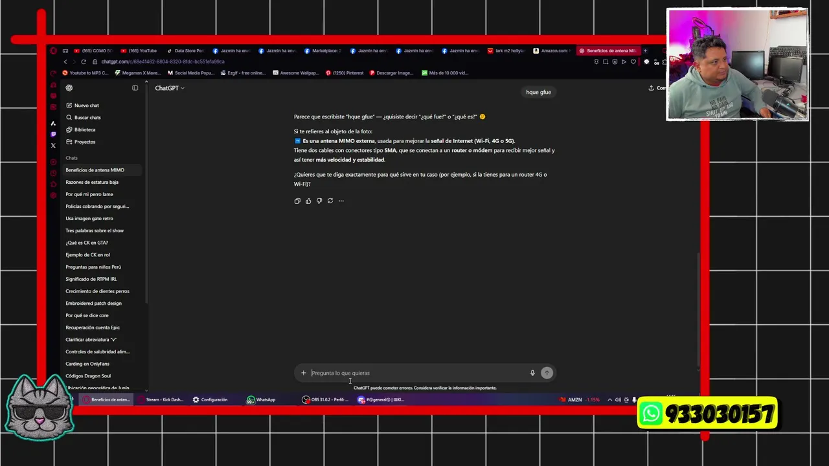Screen dimensions: 829x466
Task: Switch to "(165) YouTube" tab
Action: (139, 50)
